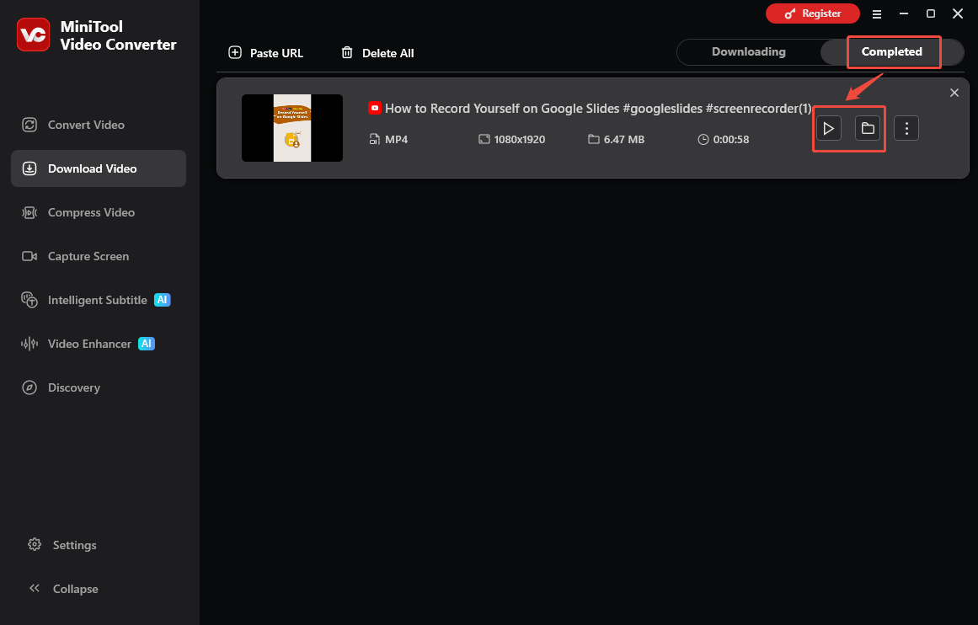This screenshot has height=625, width=978.
Task: Remove the download item with the X
Action: [x=954, y=93]
